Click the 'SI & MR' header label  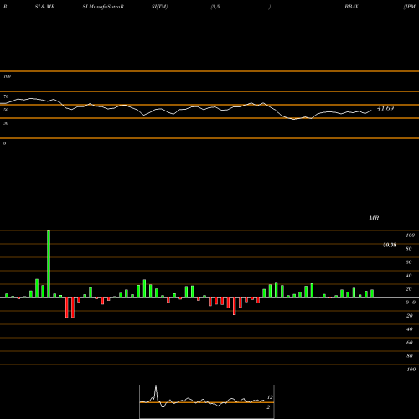44,7
